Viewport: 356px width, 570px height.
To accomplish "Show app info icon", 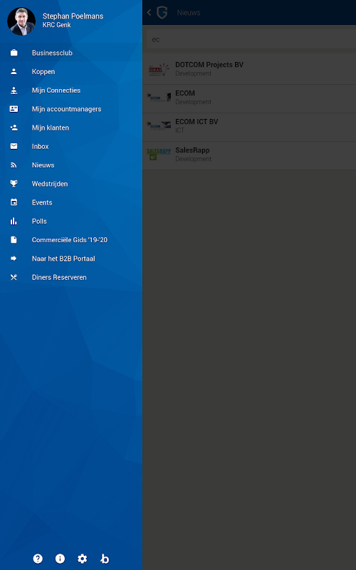I will coord(60,559).
